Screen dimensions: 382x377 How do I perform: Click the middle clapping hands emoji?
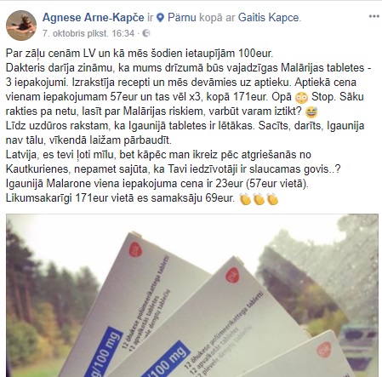(x=259, y=199)
